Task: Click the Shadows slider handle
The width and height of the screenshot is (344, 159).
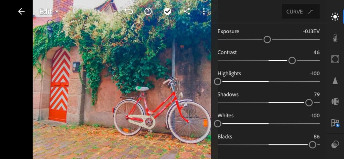Action: (x=309, y=103)
